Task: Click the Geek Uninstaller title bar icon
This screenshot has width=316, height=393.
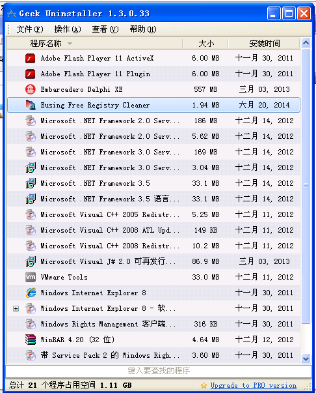Action: pos(12,13)
